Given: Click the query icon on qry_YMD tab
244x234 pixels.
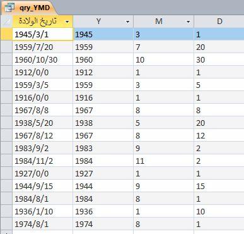Looking at the screenshot, I should (x=9, y=8).
